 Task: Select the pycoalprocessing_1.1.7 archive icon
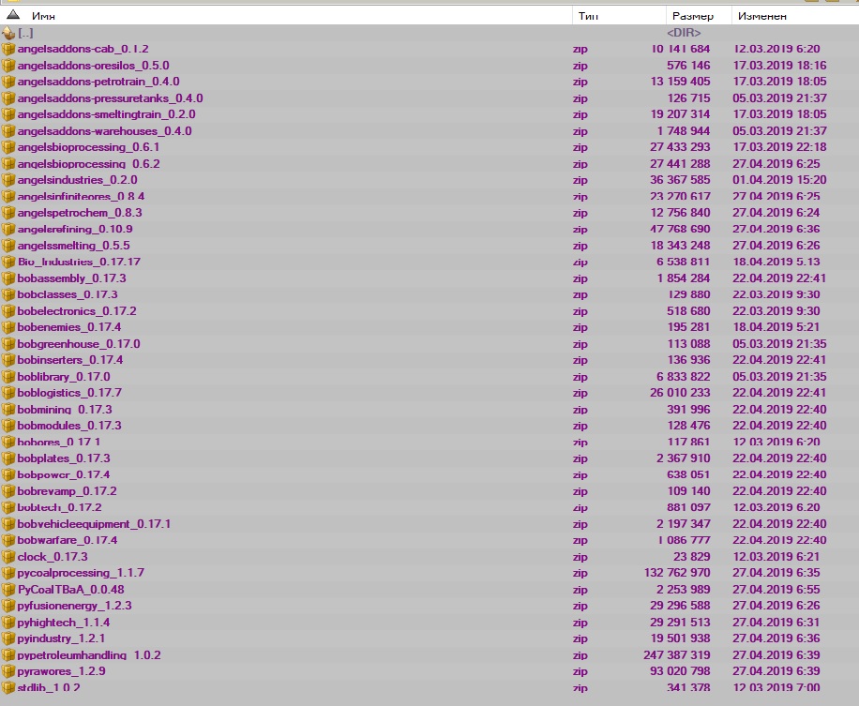click(8, 574)
